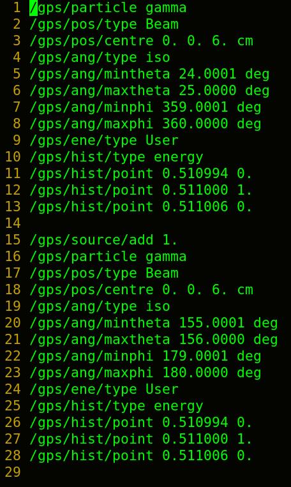This screenshot has width=291, height=487.
Task: Click '0.511006' on line 28
Action: [x=195, y=456]
